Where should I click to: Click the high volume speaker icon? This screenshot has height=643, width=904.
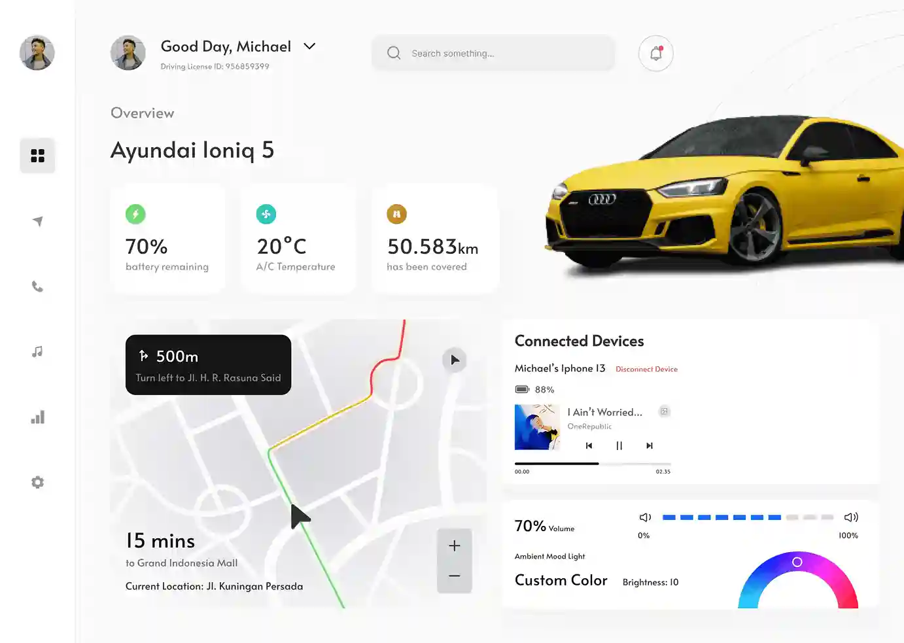[x=851, y=517]
